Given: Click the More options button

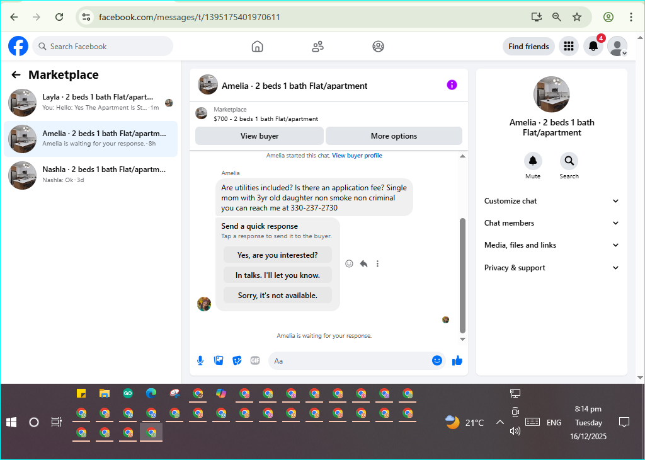Looking at the screenshot, I should point(394,135).
